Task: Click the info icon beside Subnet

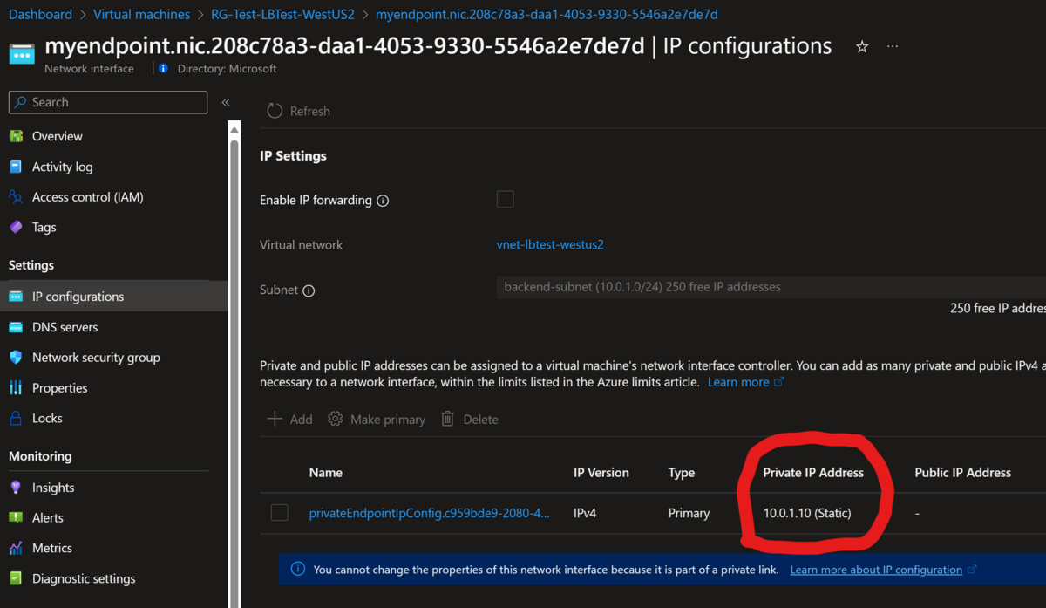Action: (309, 290)
